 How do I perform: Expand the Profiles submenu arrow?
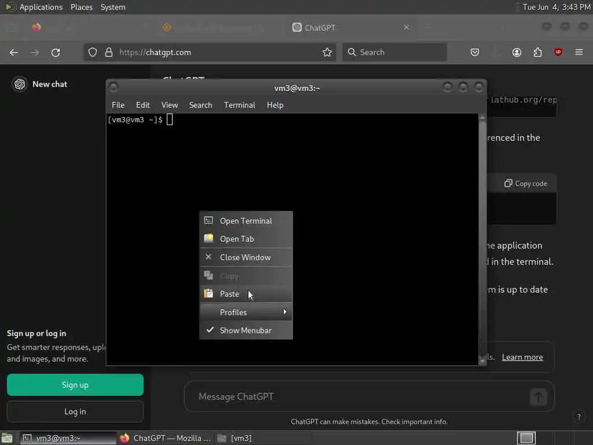tap(285, 312)
